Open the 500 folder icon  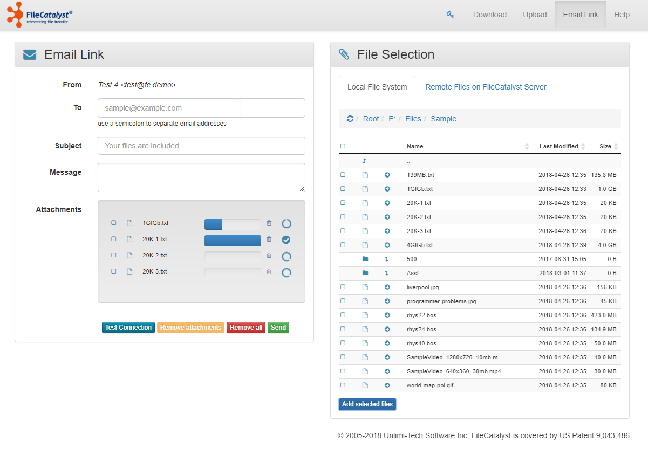[x=365, y=259]
